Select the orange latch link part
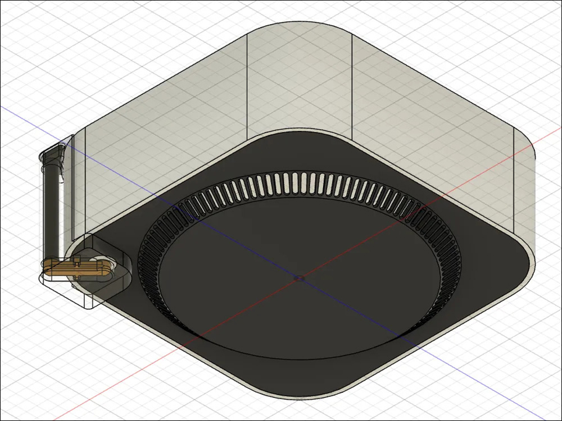The image size is (562, 421). tap(78, 269)
